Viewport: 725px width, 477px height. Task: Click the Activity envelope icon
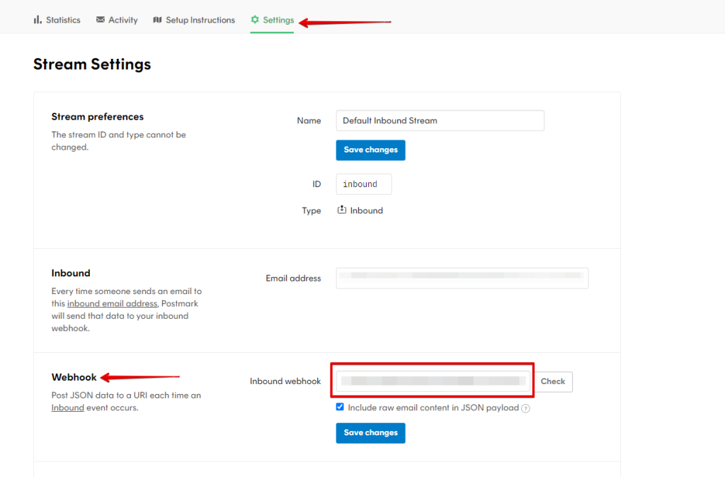tap(101, 20)
